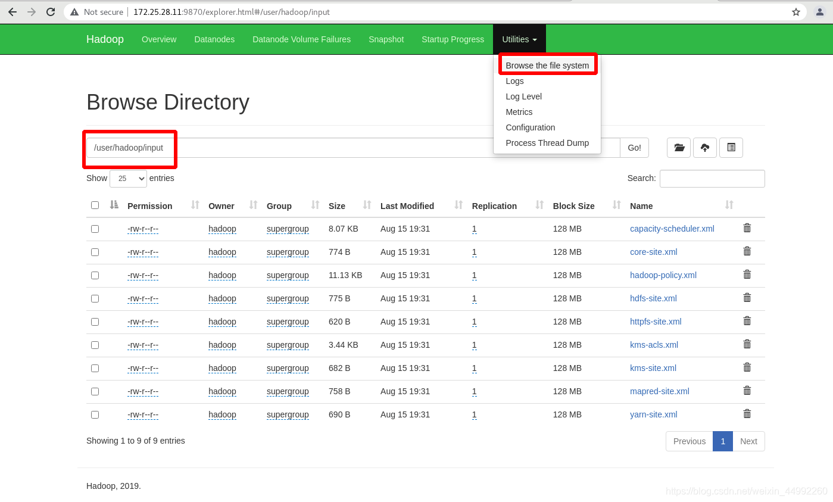Go to the Overview tab
833x502 pixels.
click(x=159, y=39)
